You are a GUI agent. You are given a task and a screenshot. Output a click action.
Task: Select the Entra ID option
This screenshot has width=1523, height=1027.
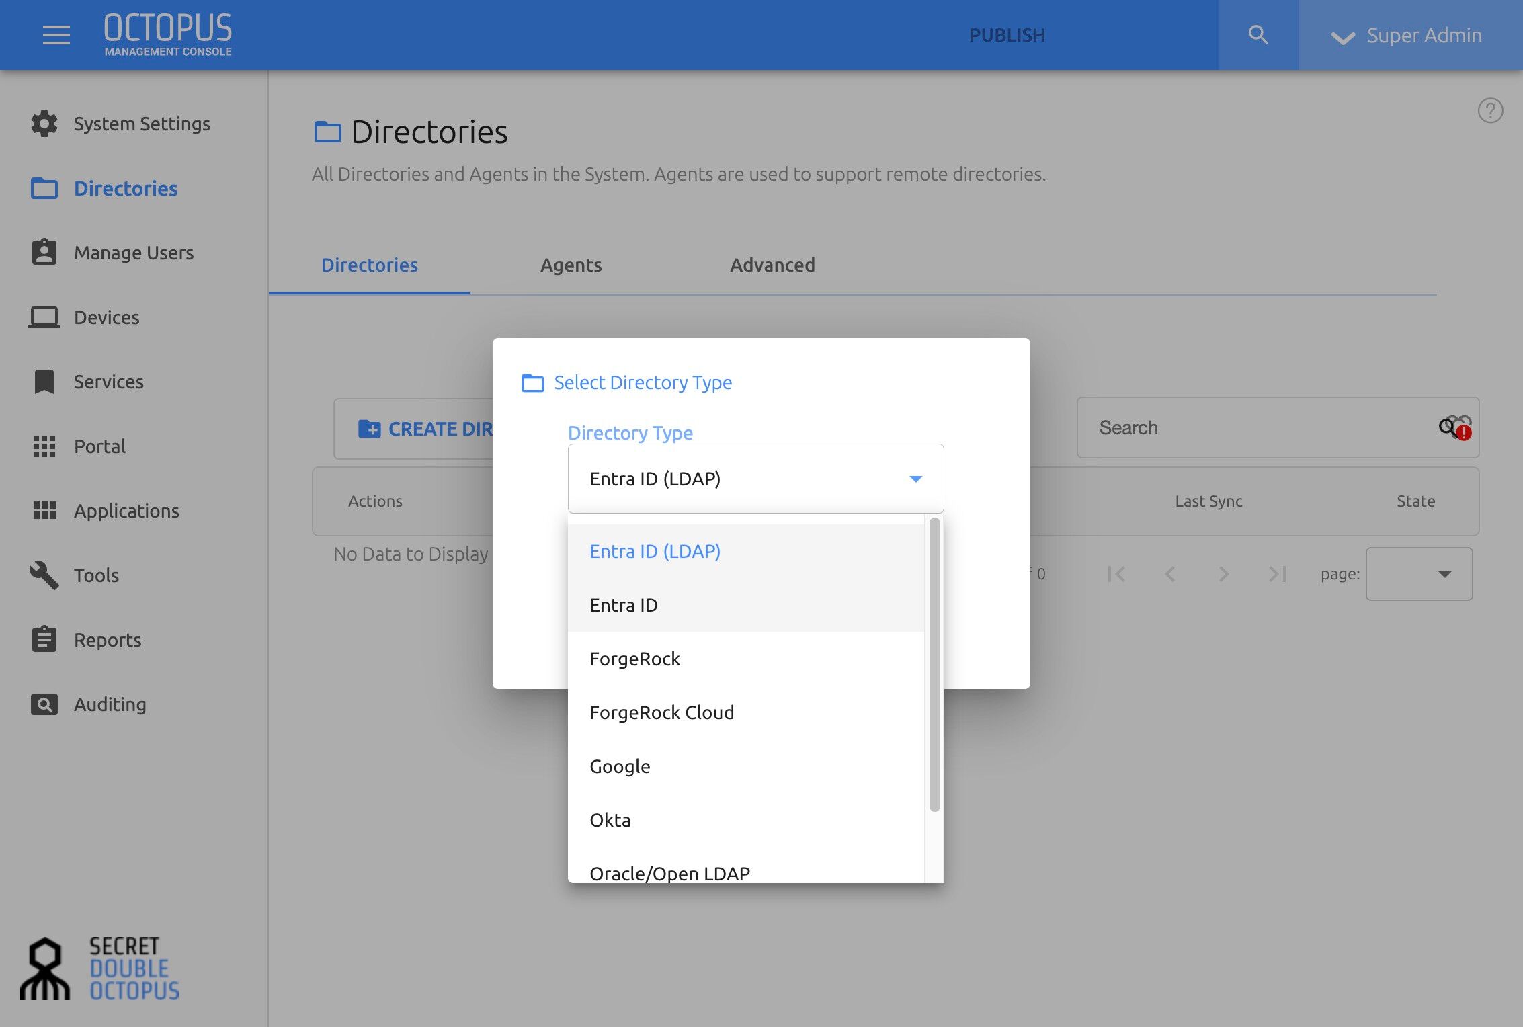(x=746, y=605)
